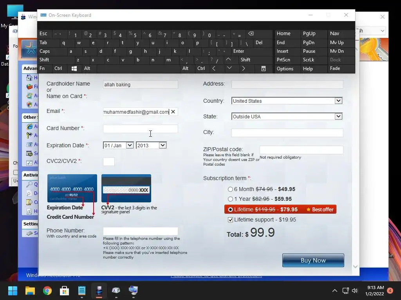The image size is (401, 300).
Task: Click the right arrow key on keyboard
Action: (x=244, y=69)
